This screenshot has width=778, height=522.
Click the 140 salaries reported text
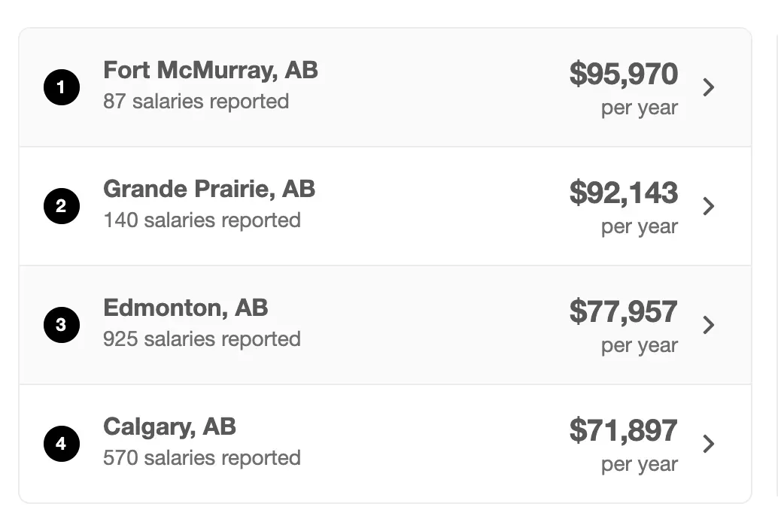coord(202,220)
